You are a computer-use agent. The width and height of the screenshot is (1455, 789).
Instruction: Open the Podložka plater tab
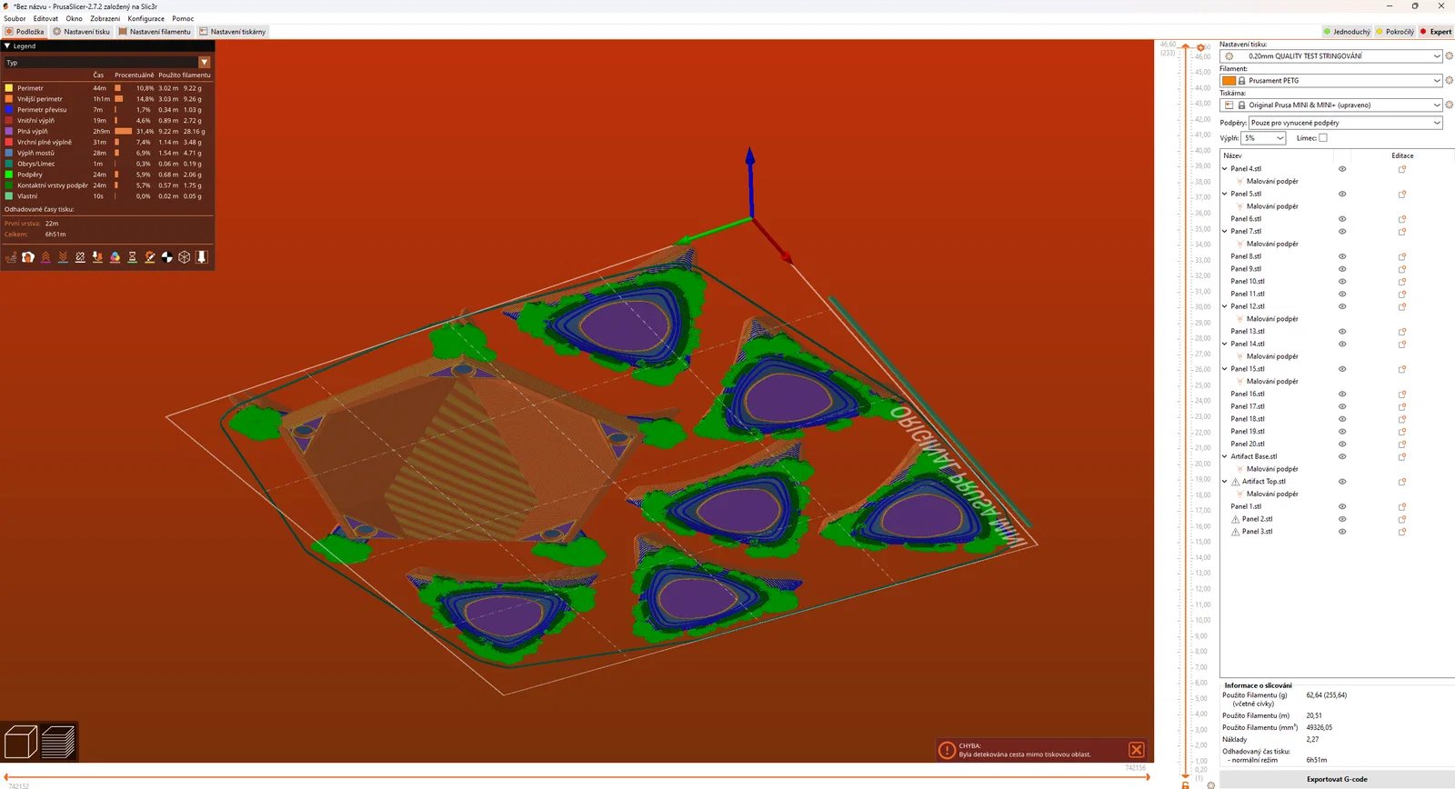click(x=25, y=32)
